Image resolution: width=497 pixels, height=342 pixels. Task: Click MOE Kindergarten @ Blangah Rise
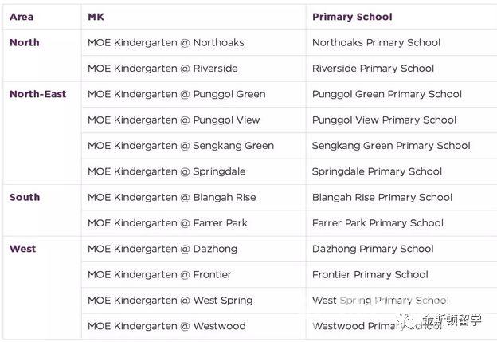(172, 198)
